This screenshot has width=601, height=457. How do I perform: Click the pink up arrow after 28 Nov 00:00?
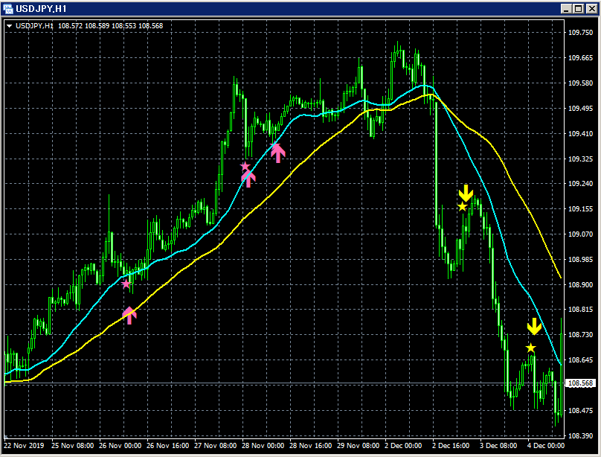pyautogui.click(x=278, y=153)
